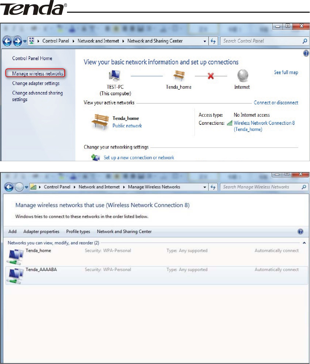Open address bar history dropdown in upper window
Viewport: 310px width, 364px height.
[205, 41]
